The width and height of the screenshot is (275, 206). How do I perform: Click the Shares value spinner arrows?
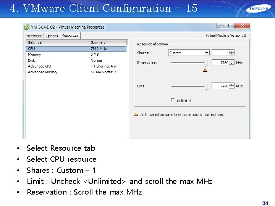(x=232, y=53)
